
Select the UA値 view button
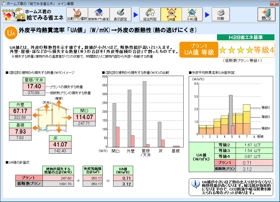click(x=171, y=15)
